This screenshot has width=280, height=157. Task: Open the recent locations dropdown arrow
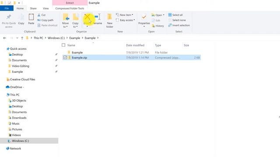pyautogui.click(x=17, y=38)
